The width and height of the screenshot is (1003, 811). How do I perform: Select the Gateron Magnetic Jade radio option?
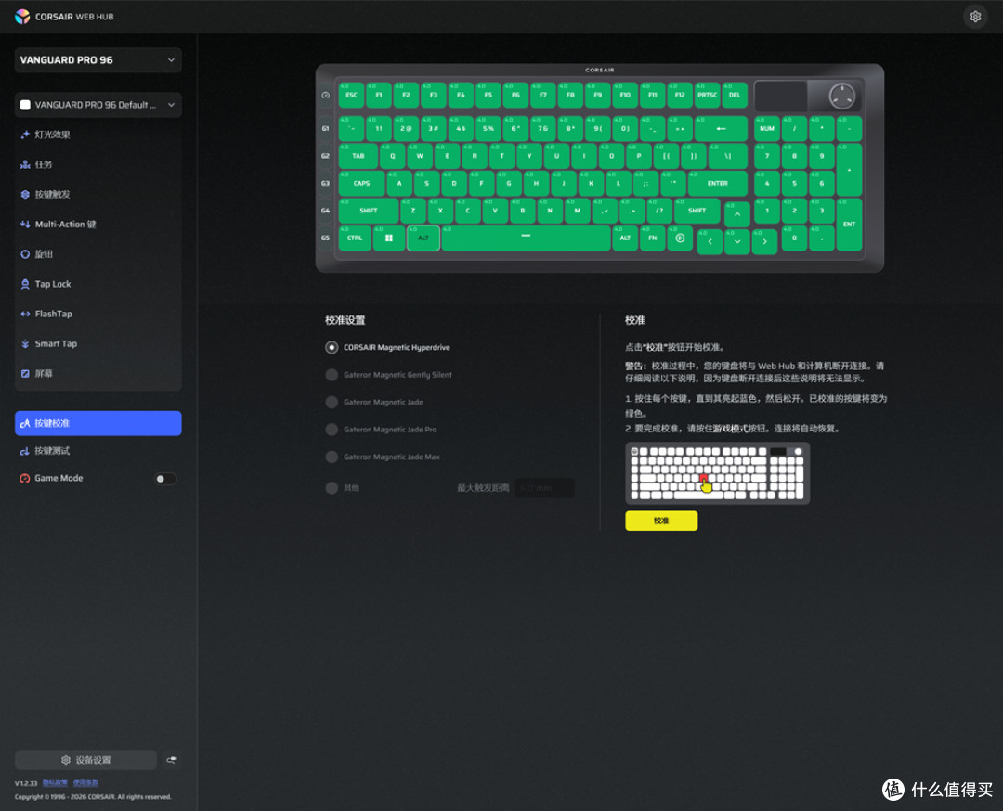coord(332,403)
